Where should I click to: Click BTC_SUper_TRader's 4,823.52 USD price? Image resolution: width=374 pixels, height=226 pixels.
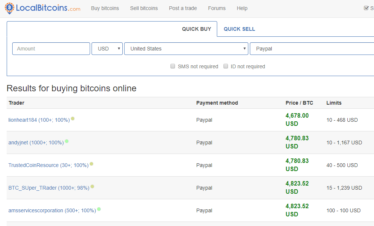pyautogui.click(x=297, y=188)
